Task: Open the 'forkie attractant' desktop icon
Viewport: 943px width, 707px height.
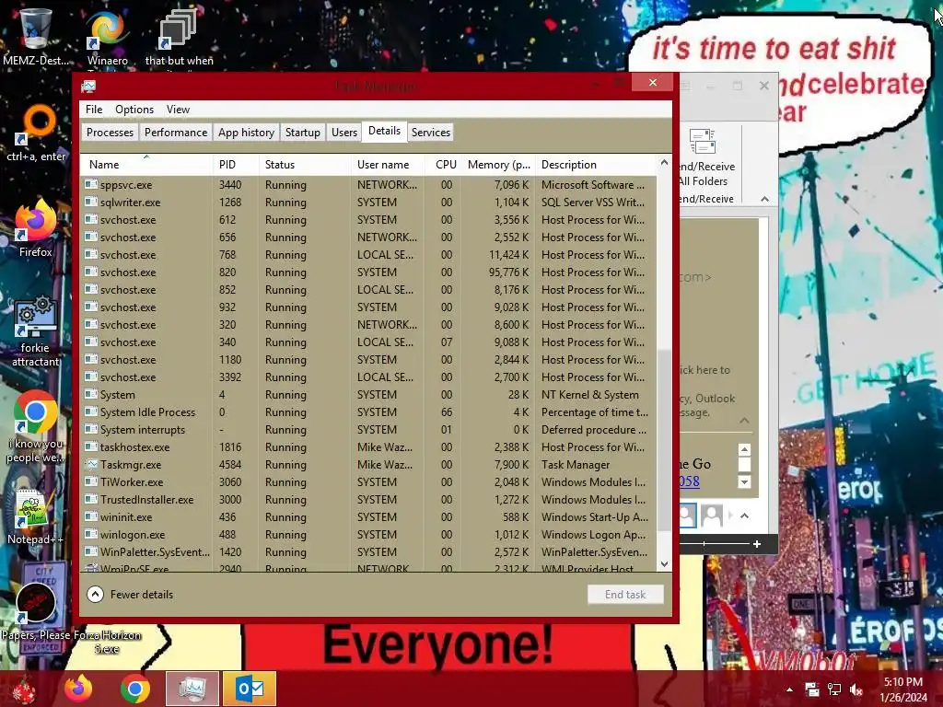Action: (36, 330)
